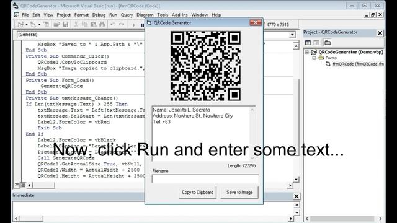Click the Start (run) arrow icon

click(x=134, y=25)
